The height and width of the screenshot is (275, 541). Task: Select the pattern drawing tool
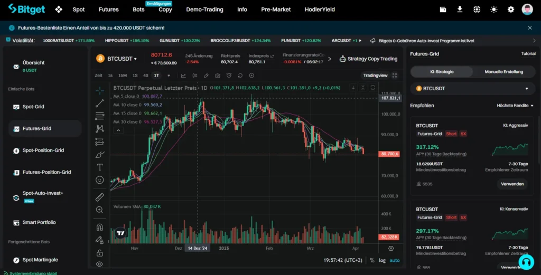pos(100,129)
